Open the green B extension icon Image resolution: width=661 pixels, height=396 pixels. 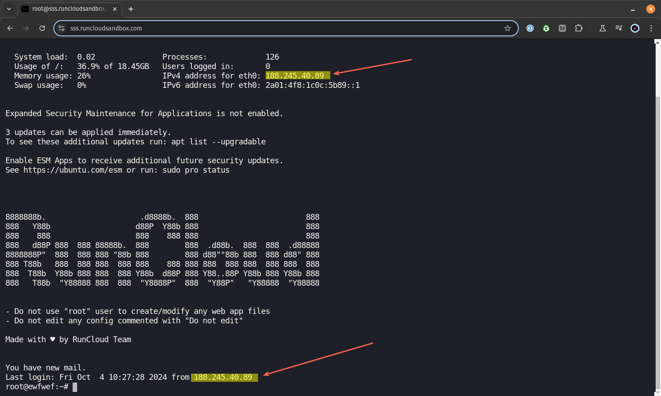click(x=546, y=28)
